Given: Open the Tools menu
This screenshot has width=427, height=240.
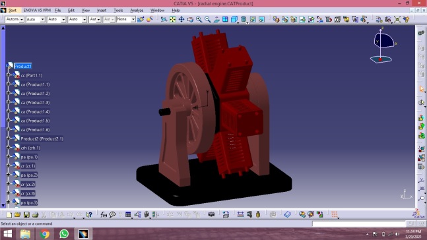Looking at the screenshot, I should click(x=118, y=11).
